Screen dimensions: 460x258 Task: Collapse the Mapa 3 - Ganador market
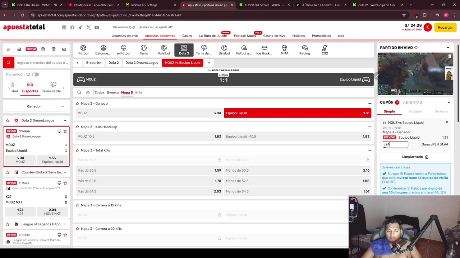click(370, 104)
